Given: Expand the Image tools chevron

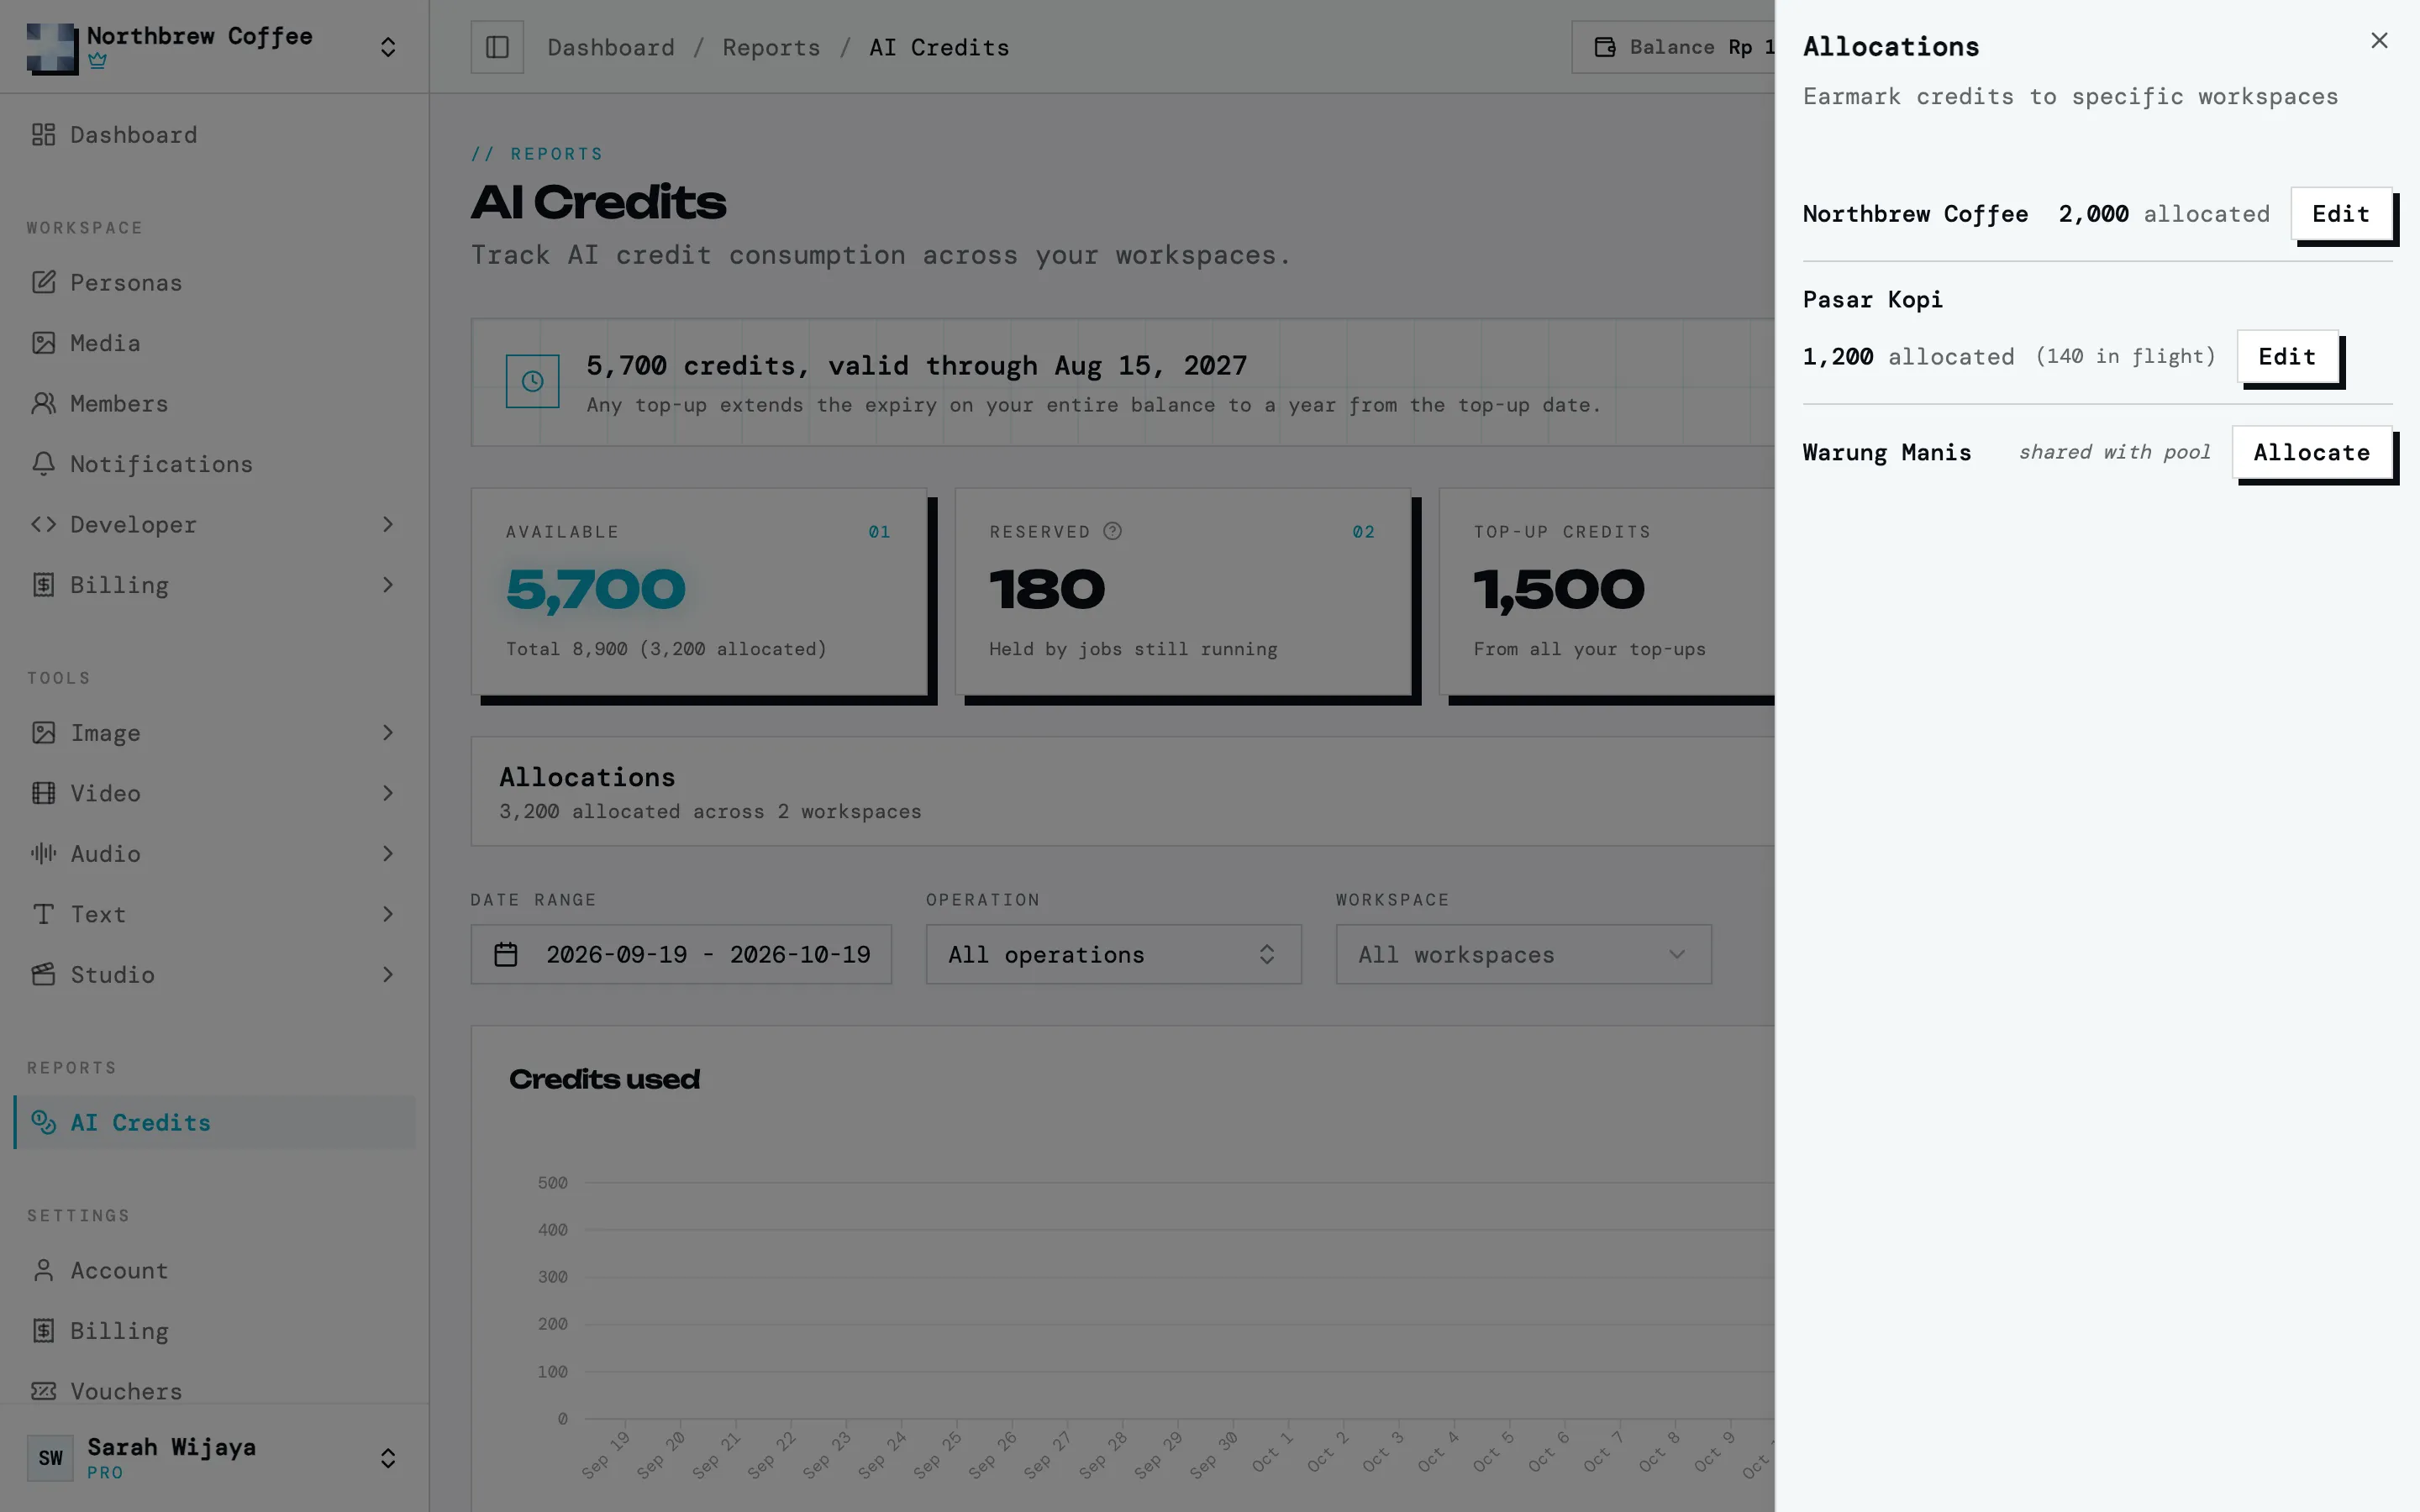Looking at the screenshot, I should coord(388,733).
